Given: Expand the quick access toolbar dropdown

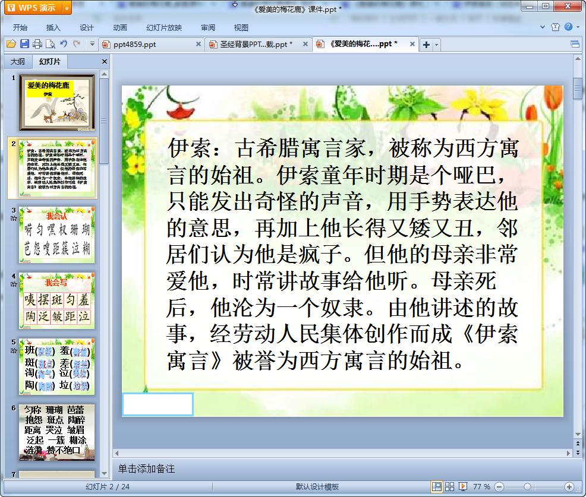Looking at the screenshot, I should (x=92, y=44).
